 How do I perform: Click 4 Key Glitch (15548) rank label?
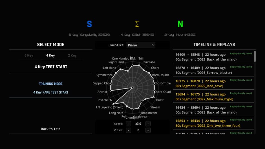tap(137, 35)
